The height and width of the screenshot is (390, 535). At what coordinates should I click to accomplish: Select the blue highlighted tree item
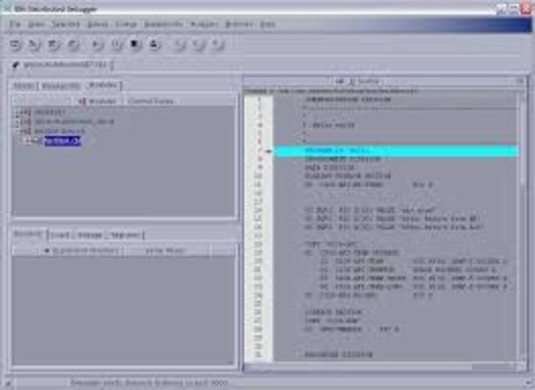coord(63,141)
